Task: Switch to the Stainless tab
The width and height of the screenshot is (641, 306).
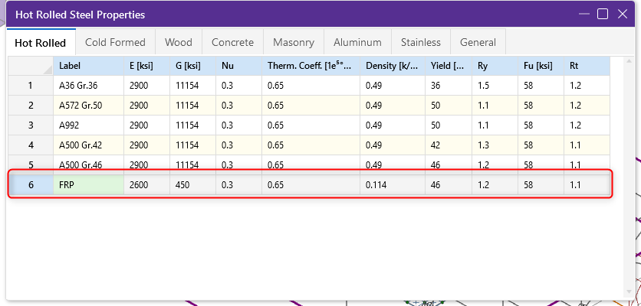Action: [421, 42]
